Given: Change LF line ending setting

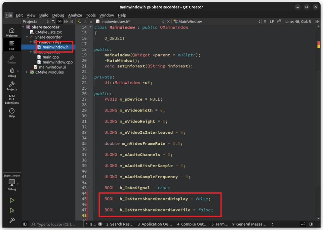Looking at the screenshot, I should [272, 21].
